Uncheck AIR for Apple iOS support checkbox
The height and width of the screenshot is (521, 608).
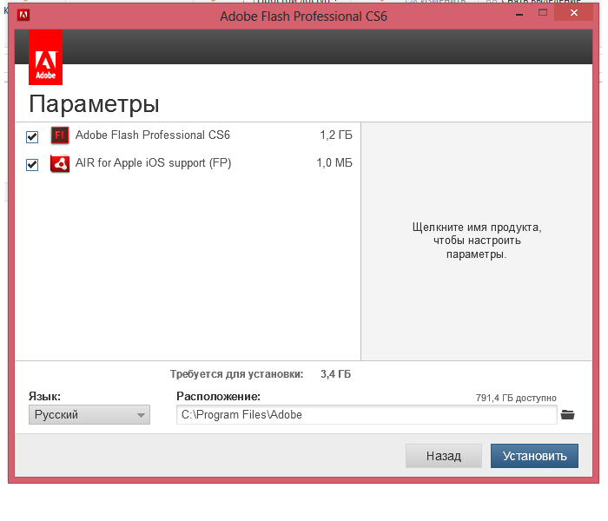[x=32, y=165]
